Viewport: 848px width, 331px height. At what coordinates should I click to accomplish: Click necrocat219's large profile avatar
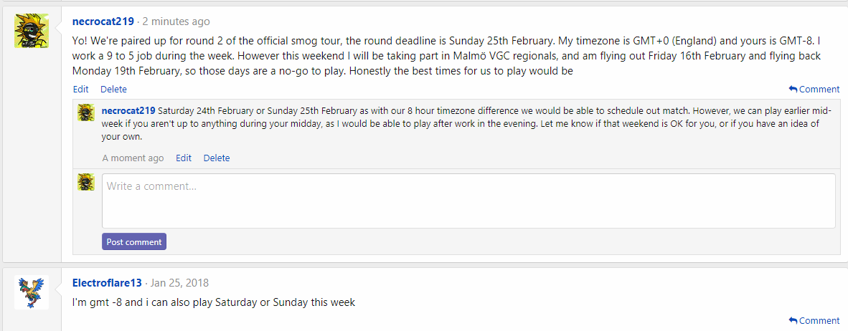pyautogui.click(x=32, y=31)
